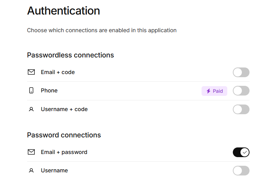Click the Passwordless connections section heading

coord(70,55)
